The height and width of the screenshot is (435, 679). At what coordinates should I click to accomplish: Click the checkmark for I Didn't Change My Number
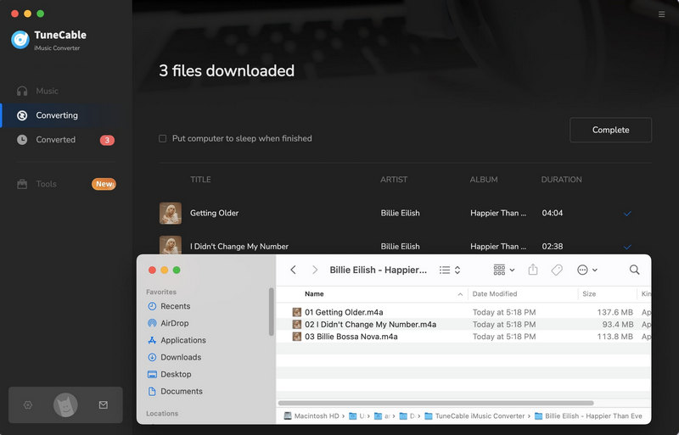coord(627,247)
